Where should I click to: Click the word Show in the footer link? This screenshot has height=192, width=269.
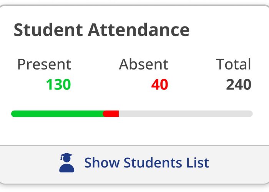101,162
